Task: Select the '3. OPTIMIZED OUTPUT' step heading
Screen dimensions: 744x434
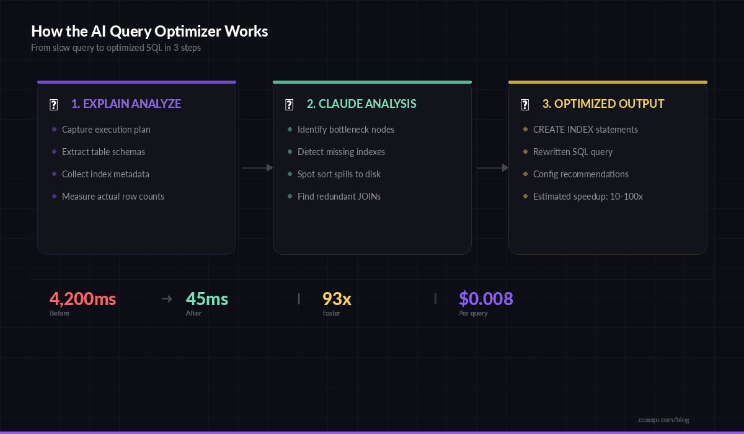Action: (603, 104)
